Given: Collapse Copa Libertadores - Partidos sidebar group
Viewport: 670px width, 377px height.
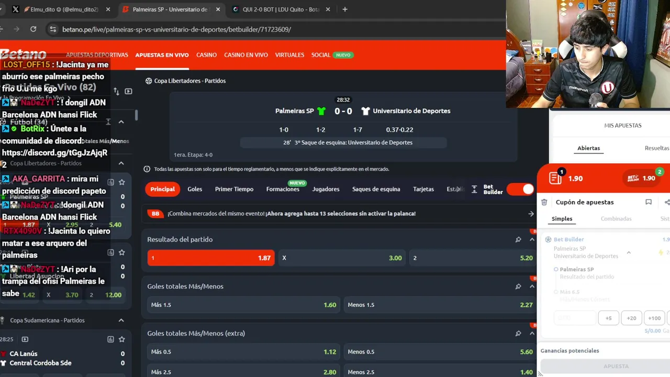Looking at the screenshot, I should coord(121,163).
